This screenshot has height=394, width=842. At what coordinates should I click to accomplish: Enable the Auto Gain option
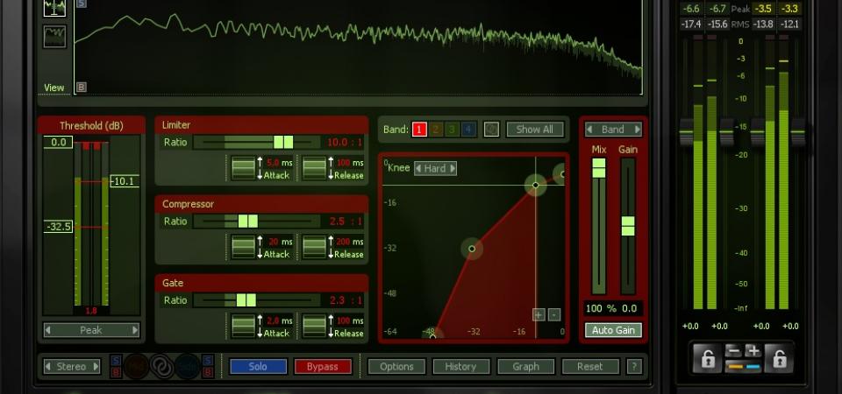[613, 330]
